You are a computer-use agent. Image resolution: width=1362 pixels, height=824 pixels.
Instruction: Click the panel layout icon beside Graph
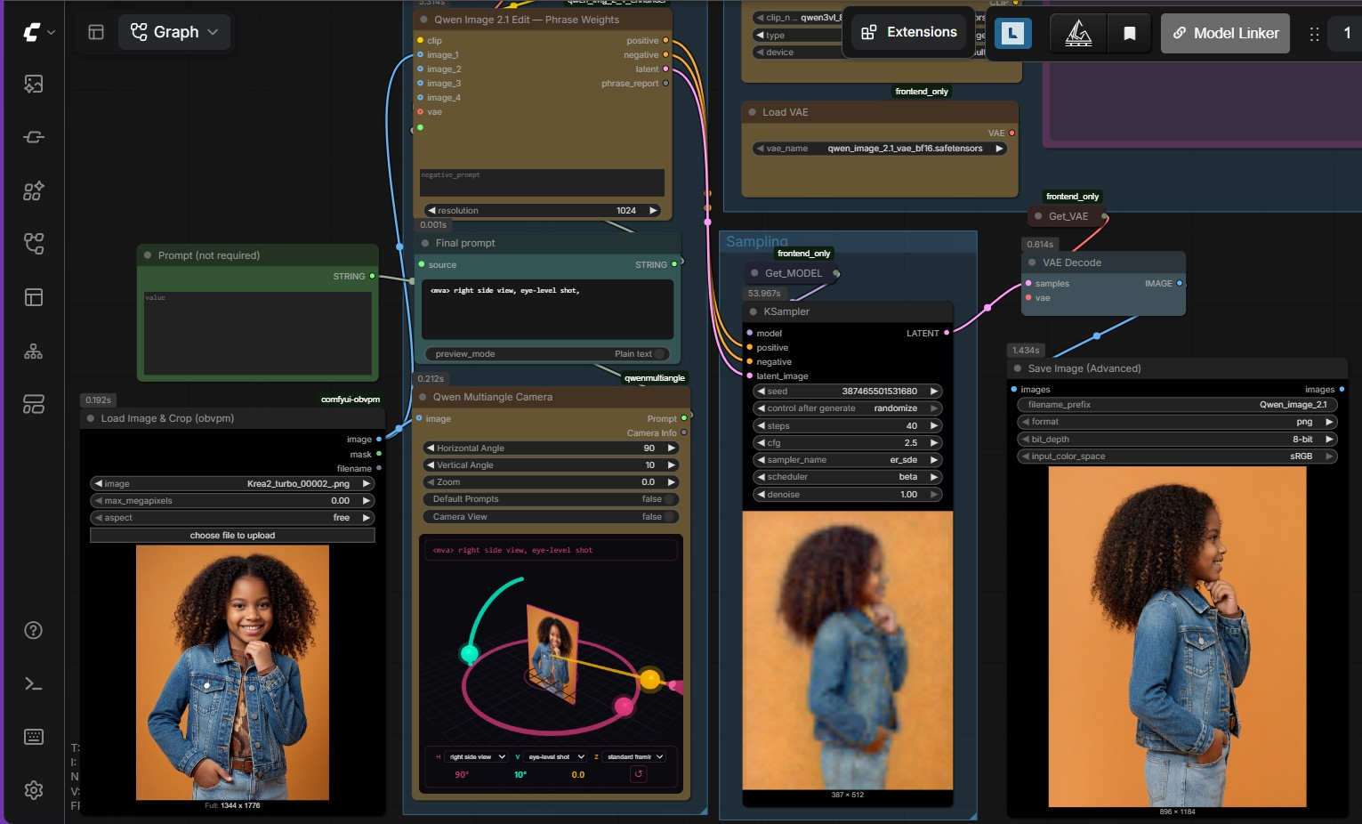(x=96, y=32)
